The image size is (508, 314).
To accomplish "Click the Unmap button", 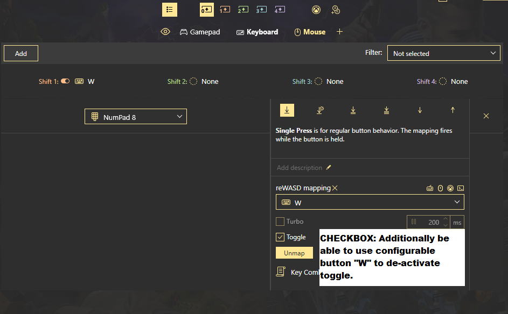I will point(294,253).
